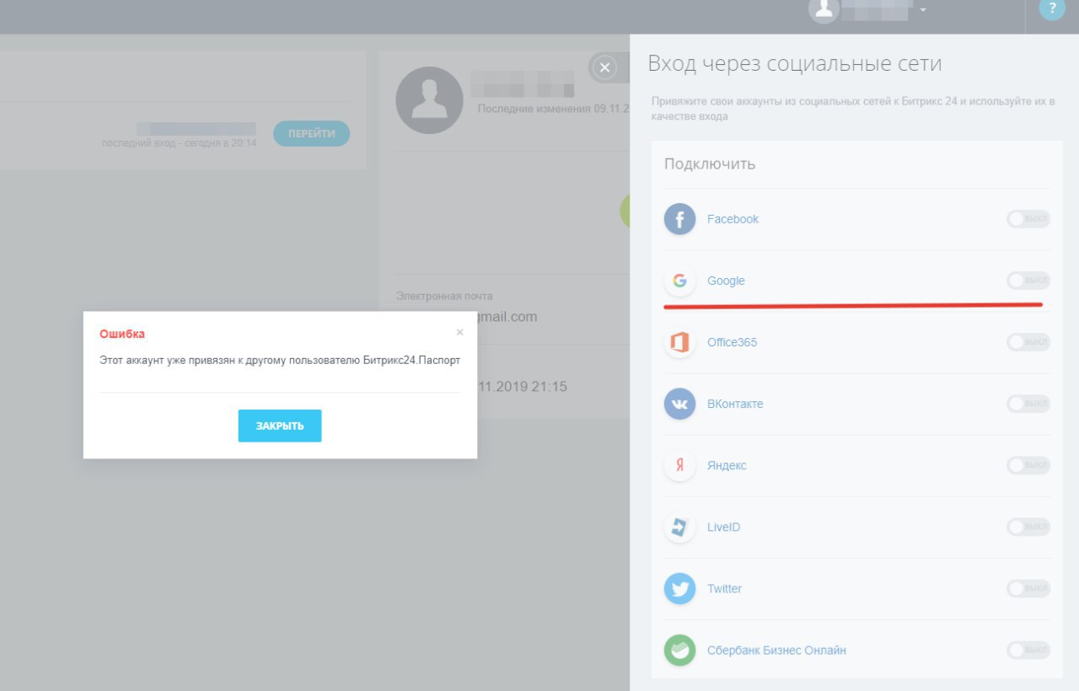The height and width of the screenshot is (691, 1079).
Task: Turn on the Twitter switch
Action: pyautogui.click(x=1028, y=588)
